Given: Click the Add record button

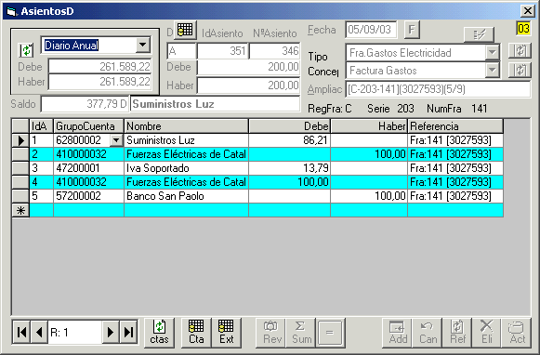Looking at the screenshot, I should click(x=398, y=333).
